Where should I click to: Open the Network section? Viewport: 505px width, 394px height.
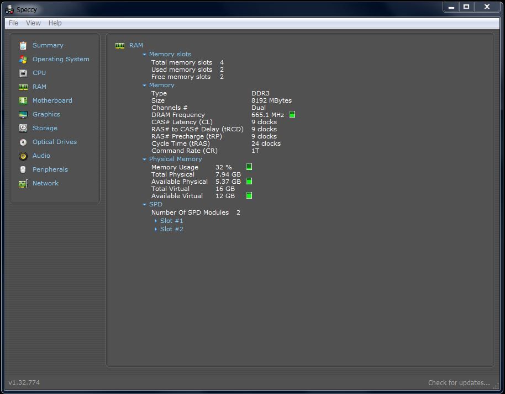45,183
